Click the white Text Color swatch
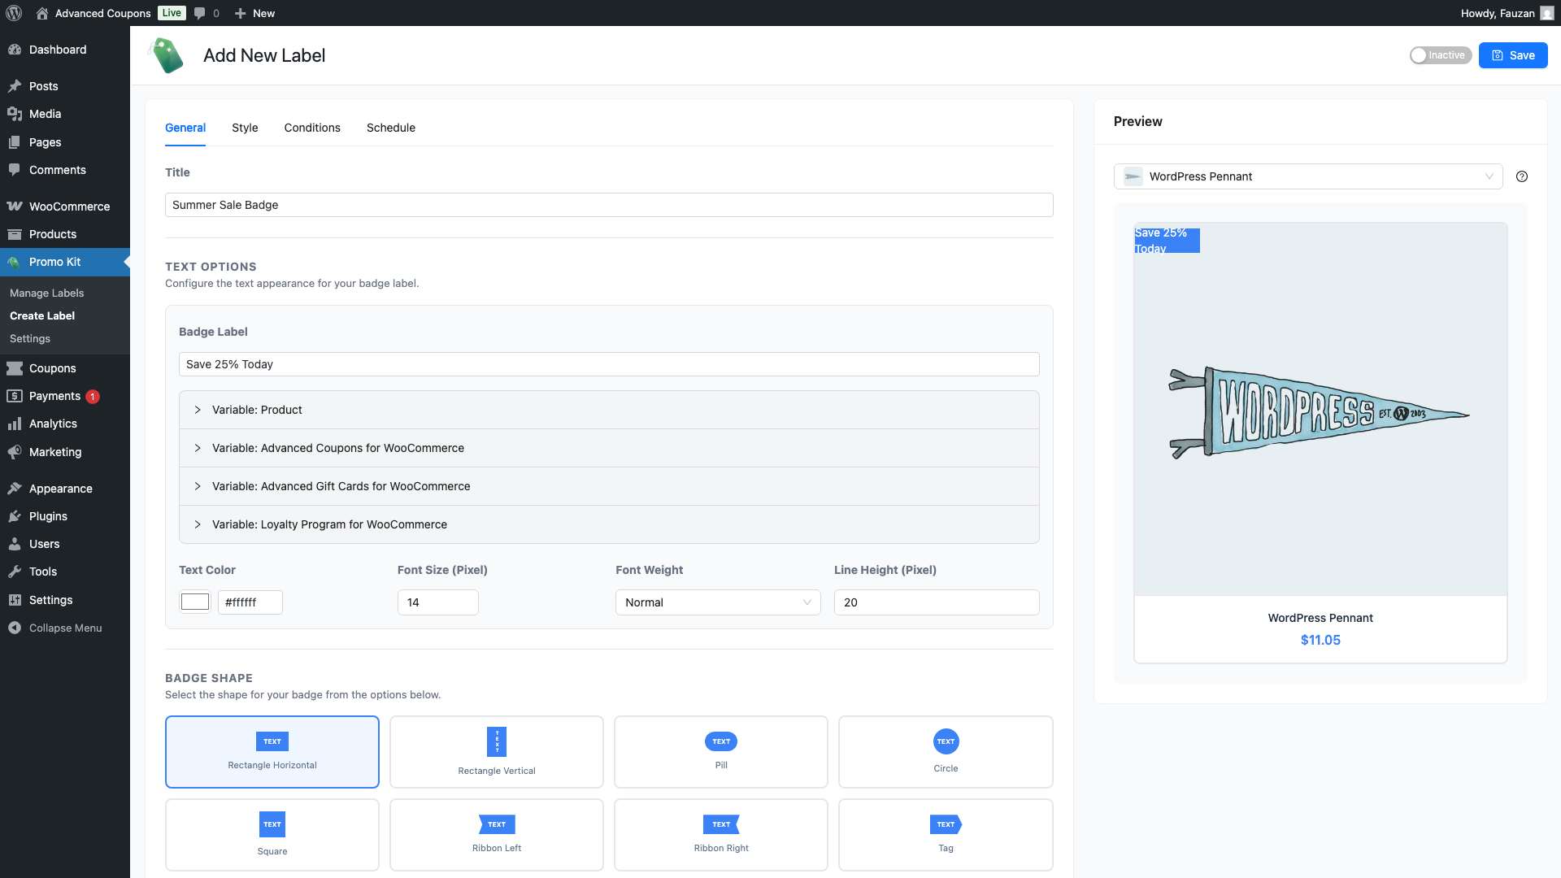The height and width of the screenshot is (878, 1561). tap(195, 602)
